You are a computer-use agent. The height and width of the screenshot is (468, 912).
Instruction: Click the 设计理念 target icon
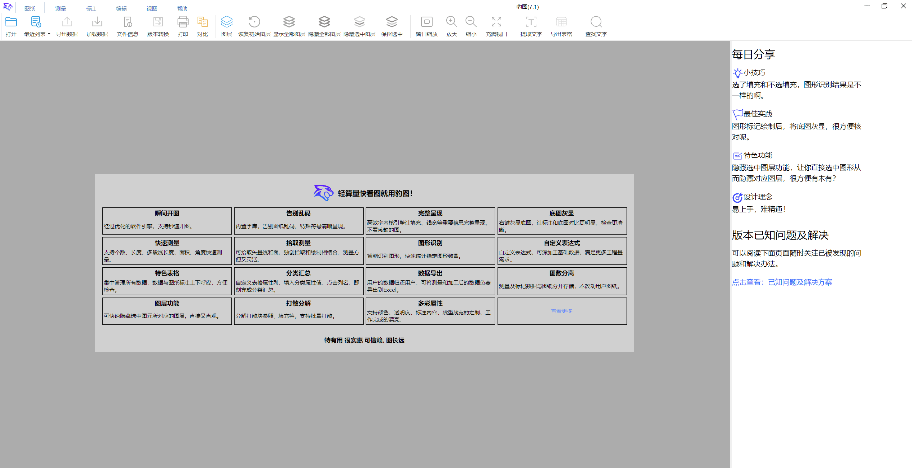pos(737,197)
